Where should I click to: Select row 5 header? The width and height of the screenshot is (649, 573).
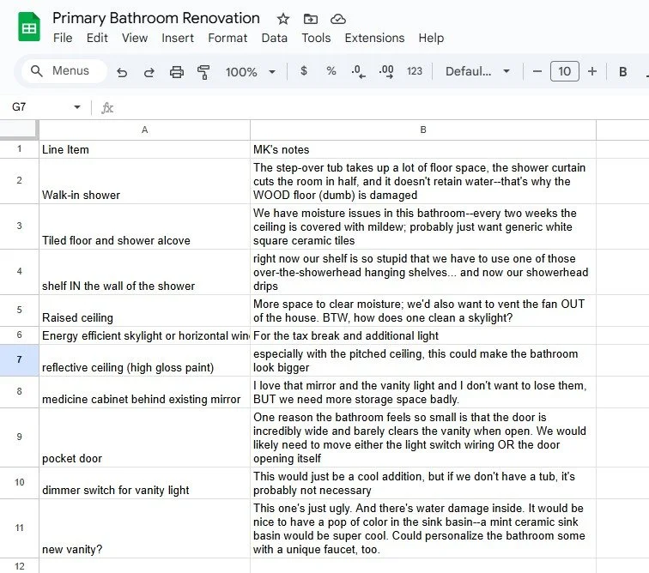tap(19, 311)
